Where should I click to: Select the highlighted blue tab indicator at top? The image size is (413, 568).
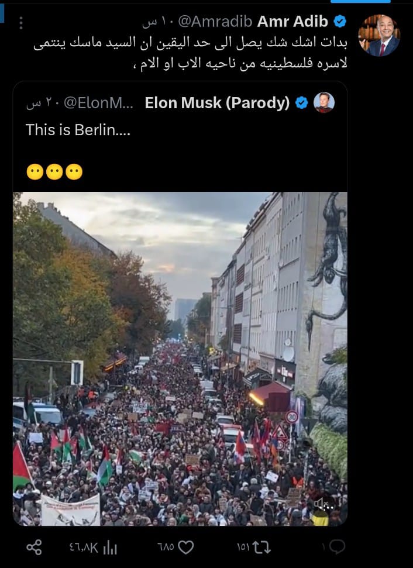click(360, 1)
